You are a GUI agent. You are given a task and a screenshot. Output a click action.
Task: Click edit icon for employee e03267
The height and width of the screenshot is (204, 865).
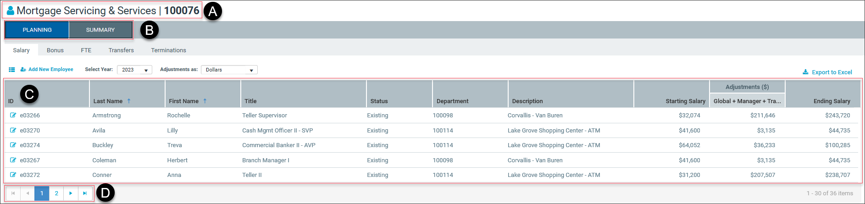click(x=13, y=160)
